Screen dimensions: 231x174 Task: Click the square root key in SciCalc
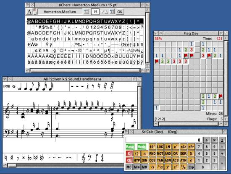click(x=152, y=167)
